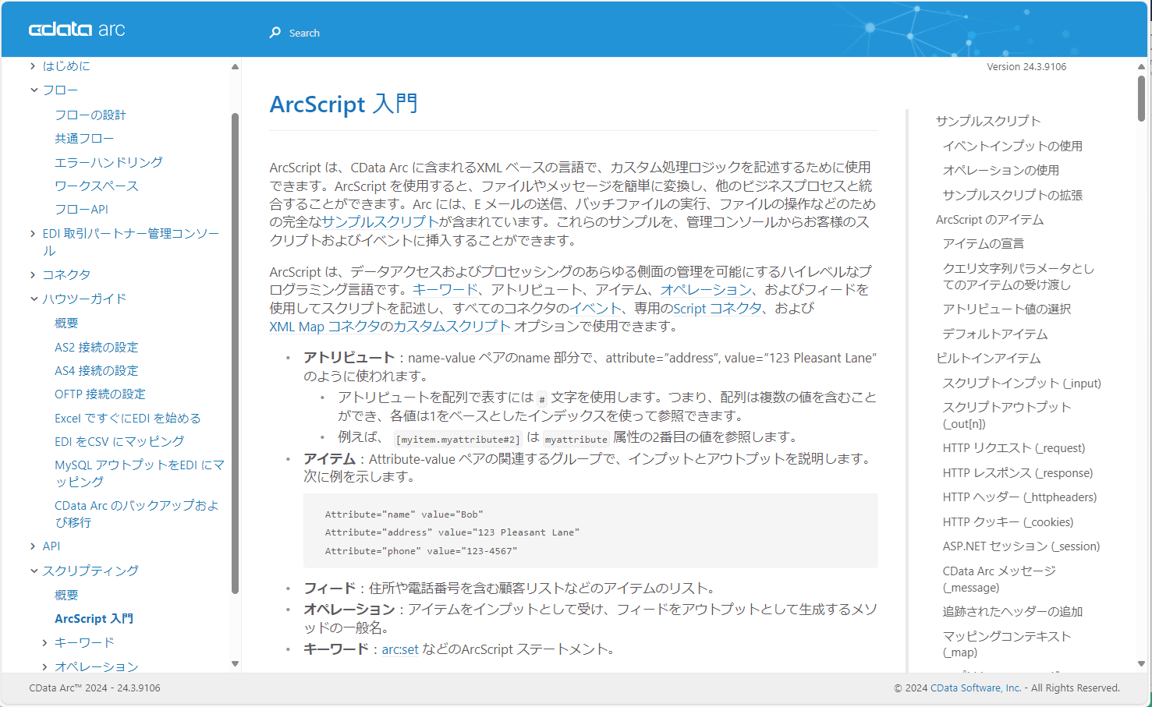Image resolution: width=1152 pixels, height=707 pixels.
Task: Follow the Script コネクタ link
Action: click(x=718, y=308)
